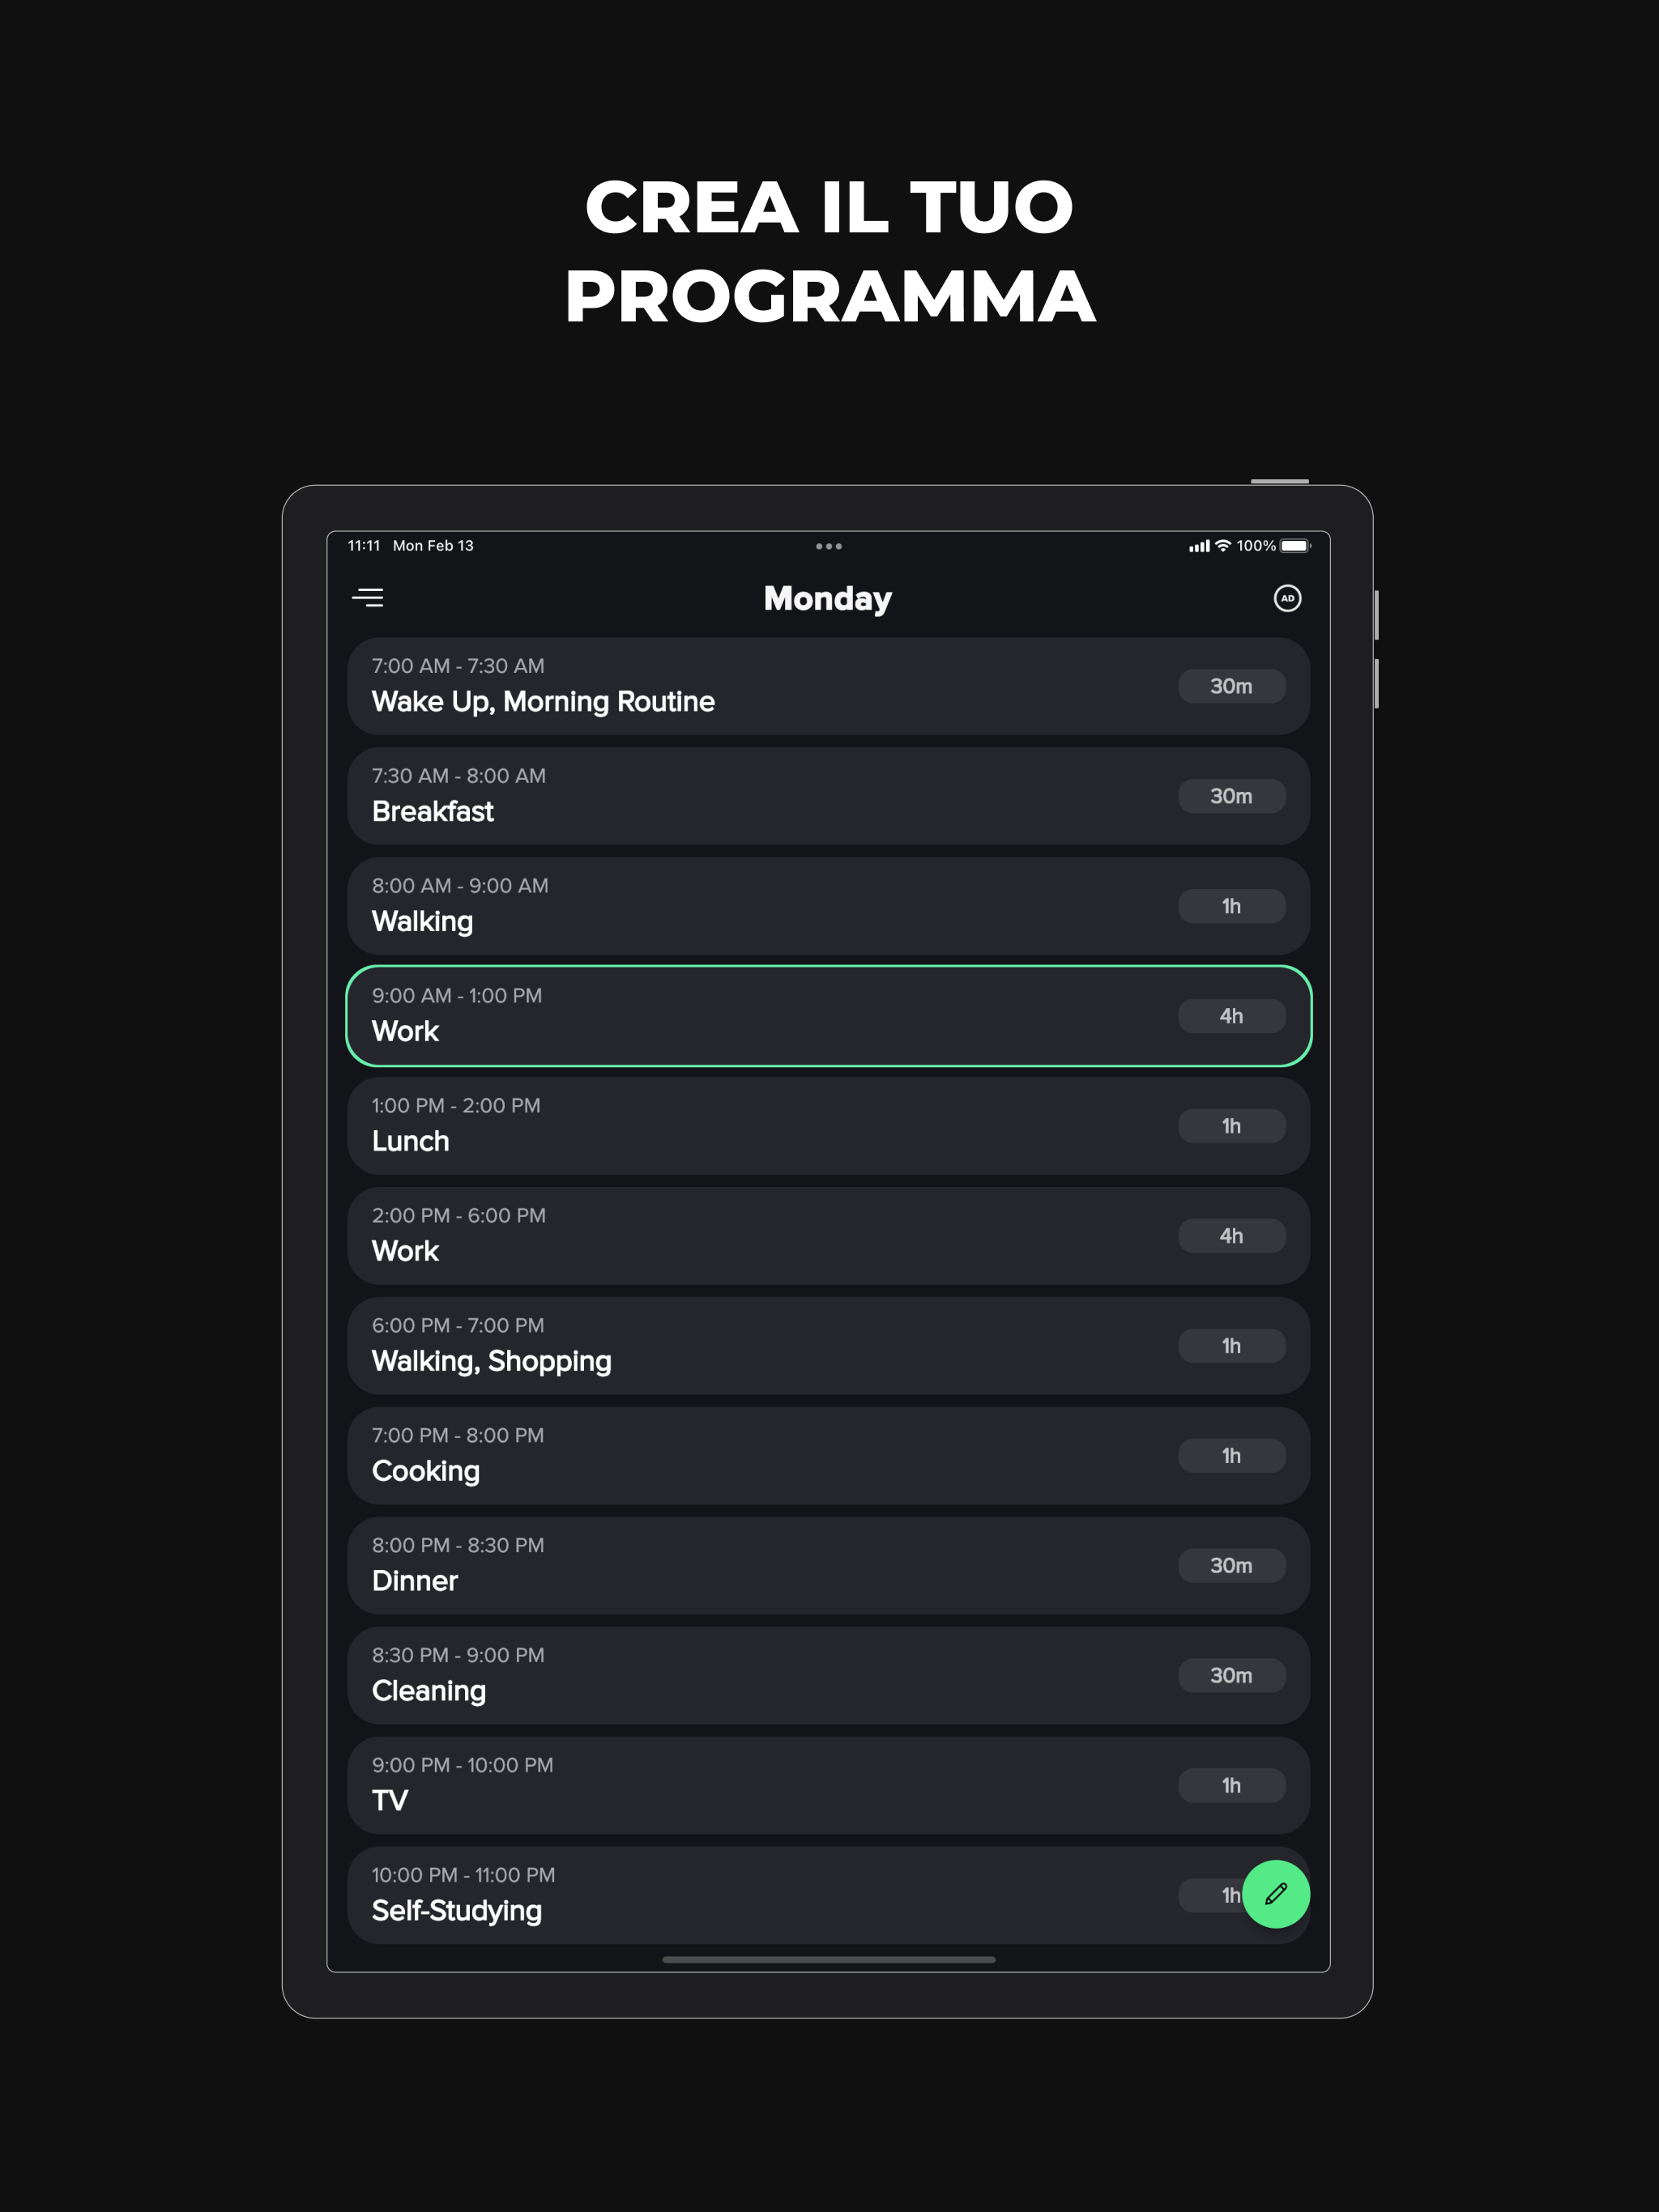Select the Breakfast schedule item
The height and width of the screenshot is (2212, 1659).
click(829, 796)
